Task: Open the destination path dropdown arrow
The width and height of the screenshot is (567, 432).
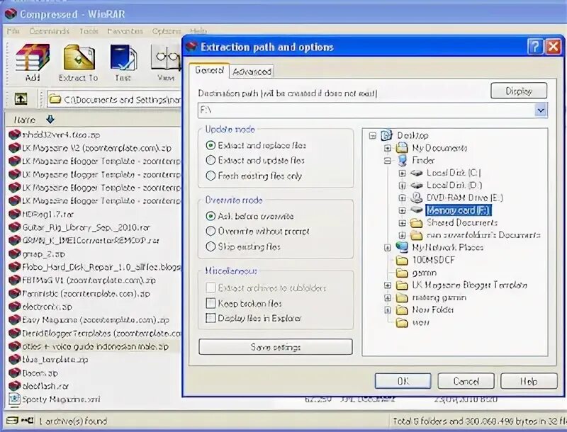Action: [541, 110]
